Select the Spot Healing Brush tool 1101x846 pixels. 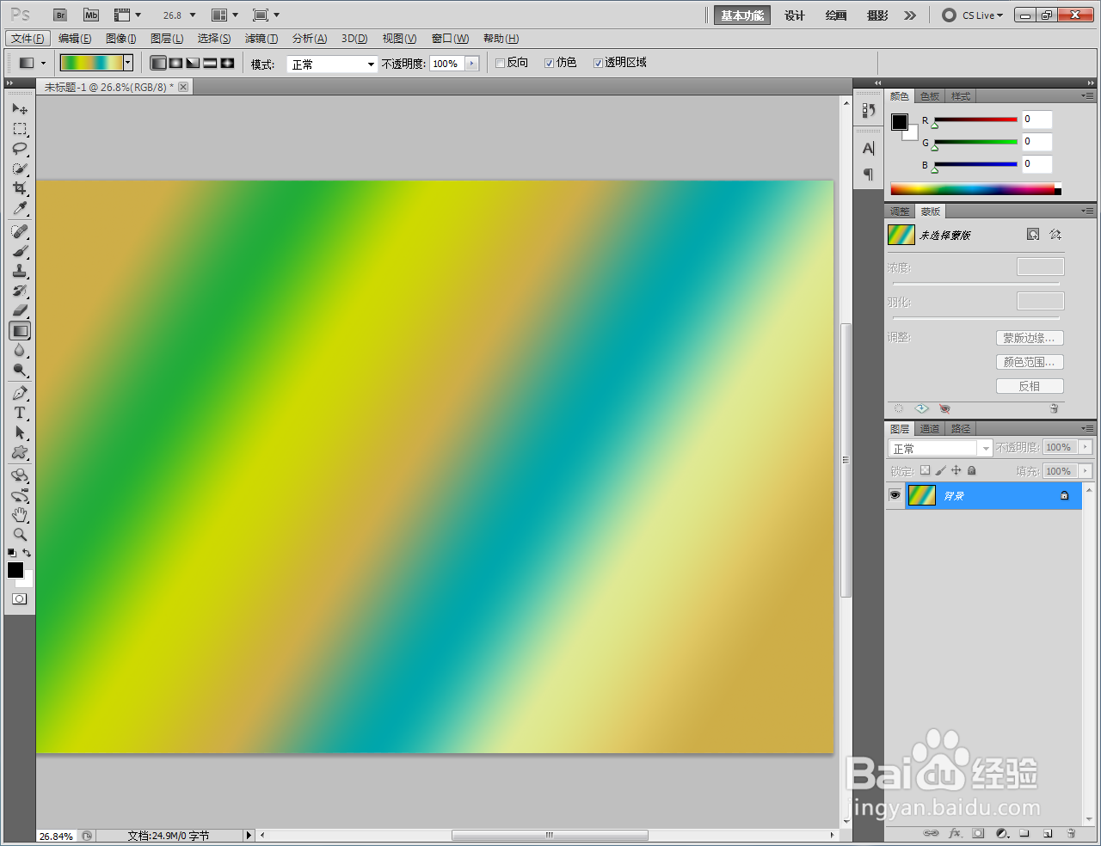pyautogui.click(x=20, y=231)
